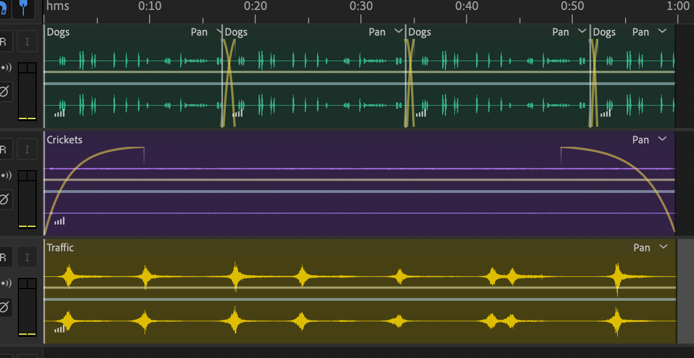Toggle monitor input on Crickets track
This screenshot has height=358, width=694.
pyautogui.click(x=4, y=176)
